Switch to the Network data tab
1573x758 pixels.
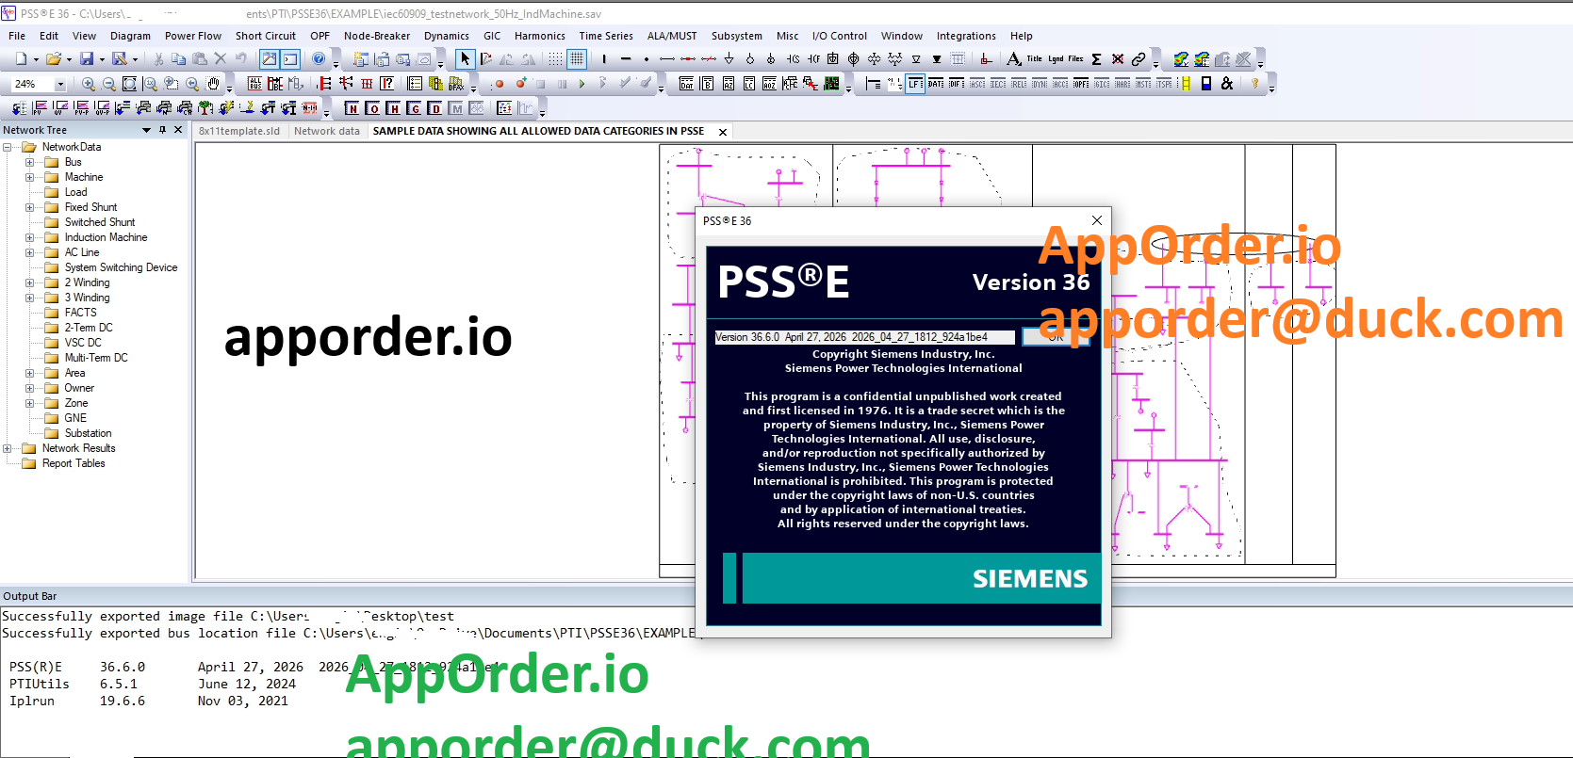click(327, 131)
